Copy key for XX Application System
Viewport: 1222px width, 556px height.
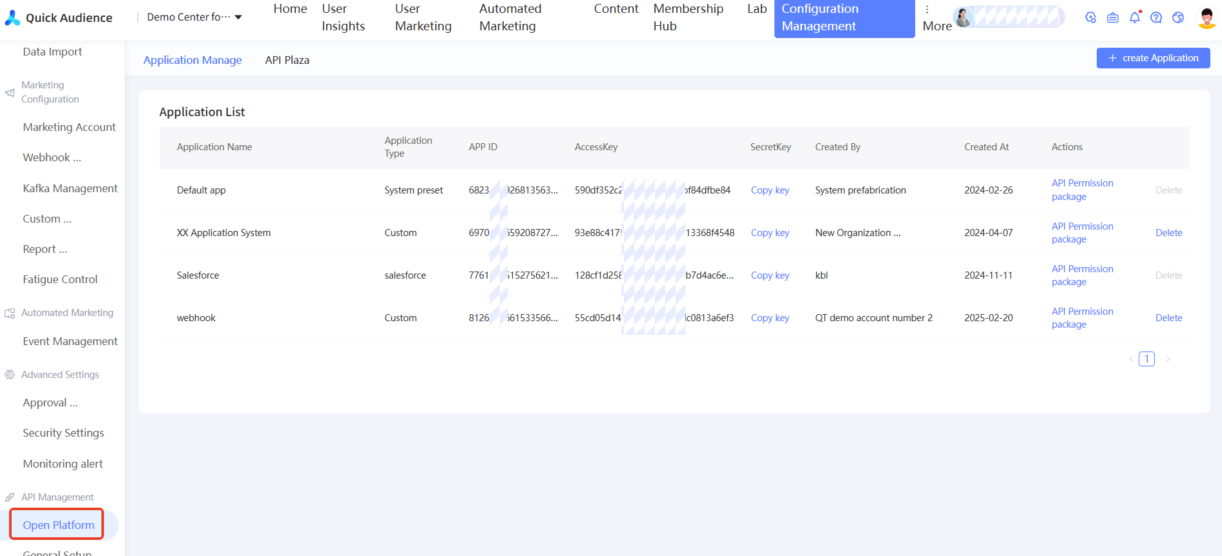point(770,233)
